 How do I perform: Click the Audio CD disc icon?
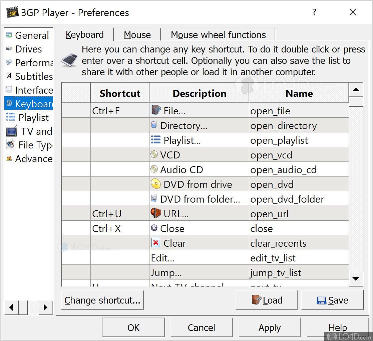coord(154,169)
